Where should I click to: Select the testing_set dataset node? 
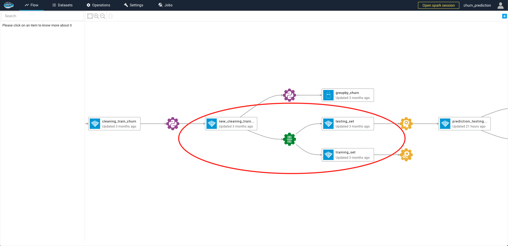point(348,124)
